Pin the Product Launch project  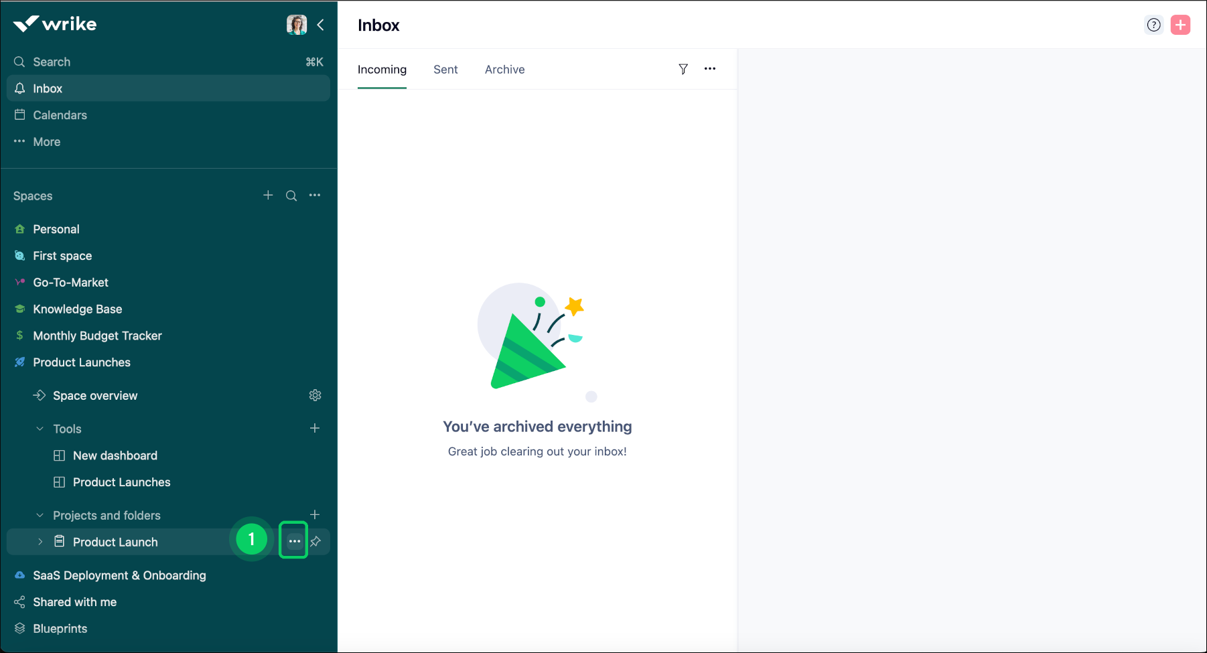(x=315, y=541)
